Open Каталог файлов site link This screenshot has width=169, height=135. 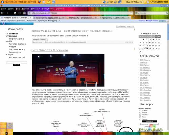point(17,44)
